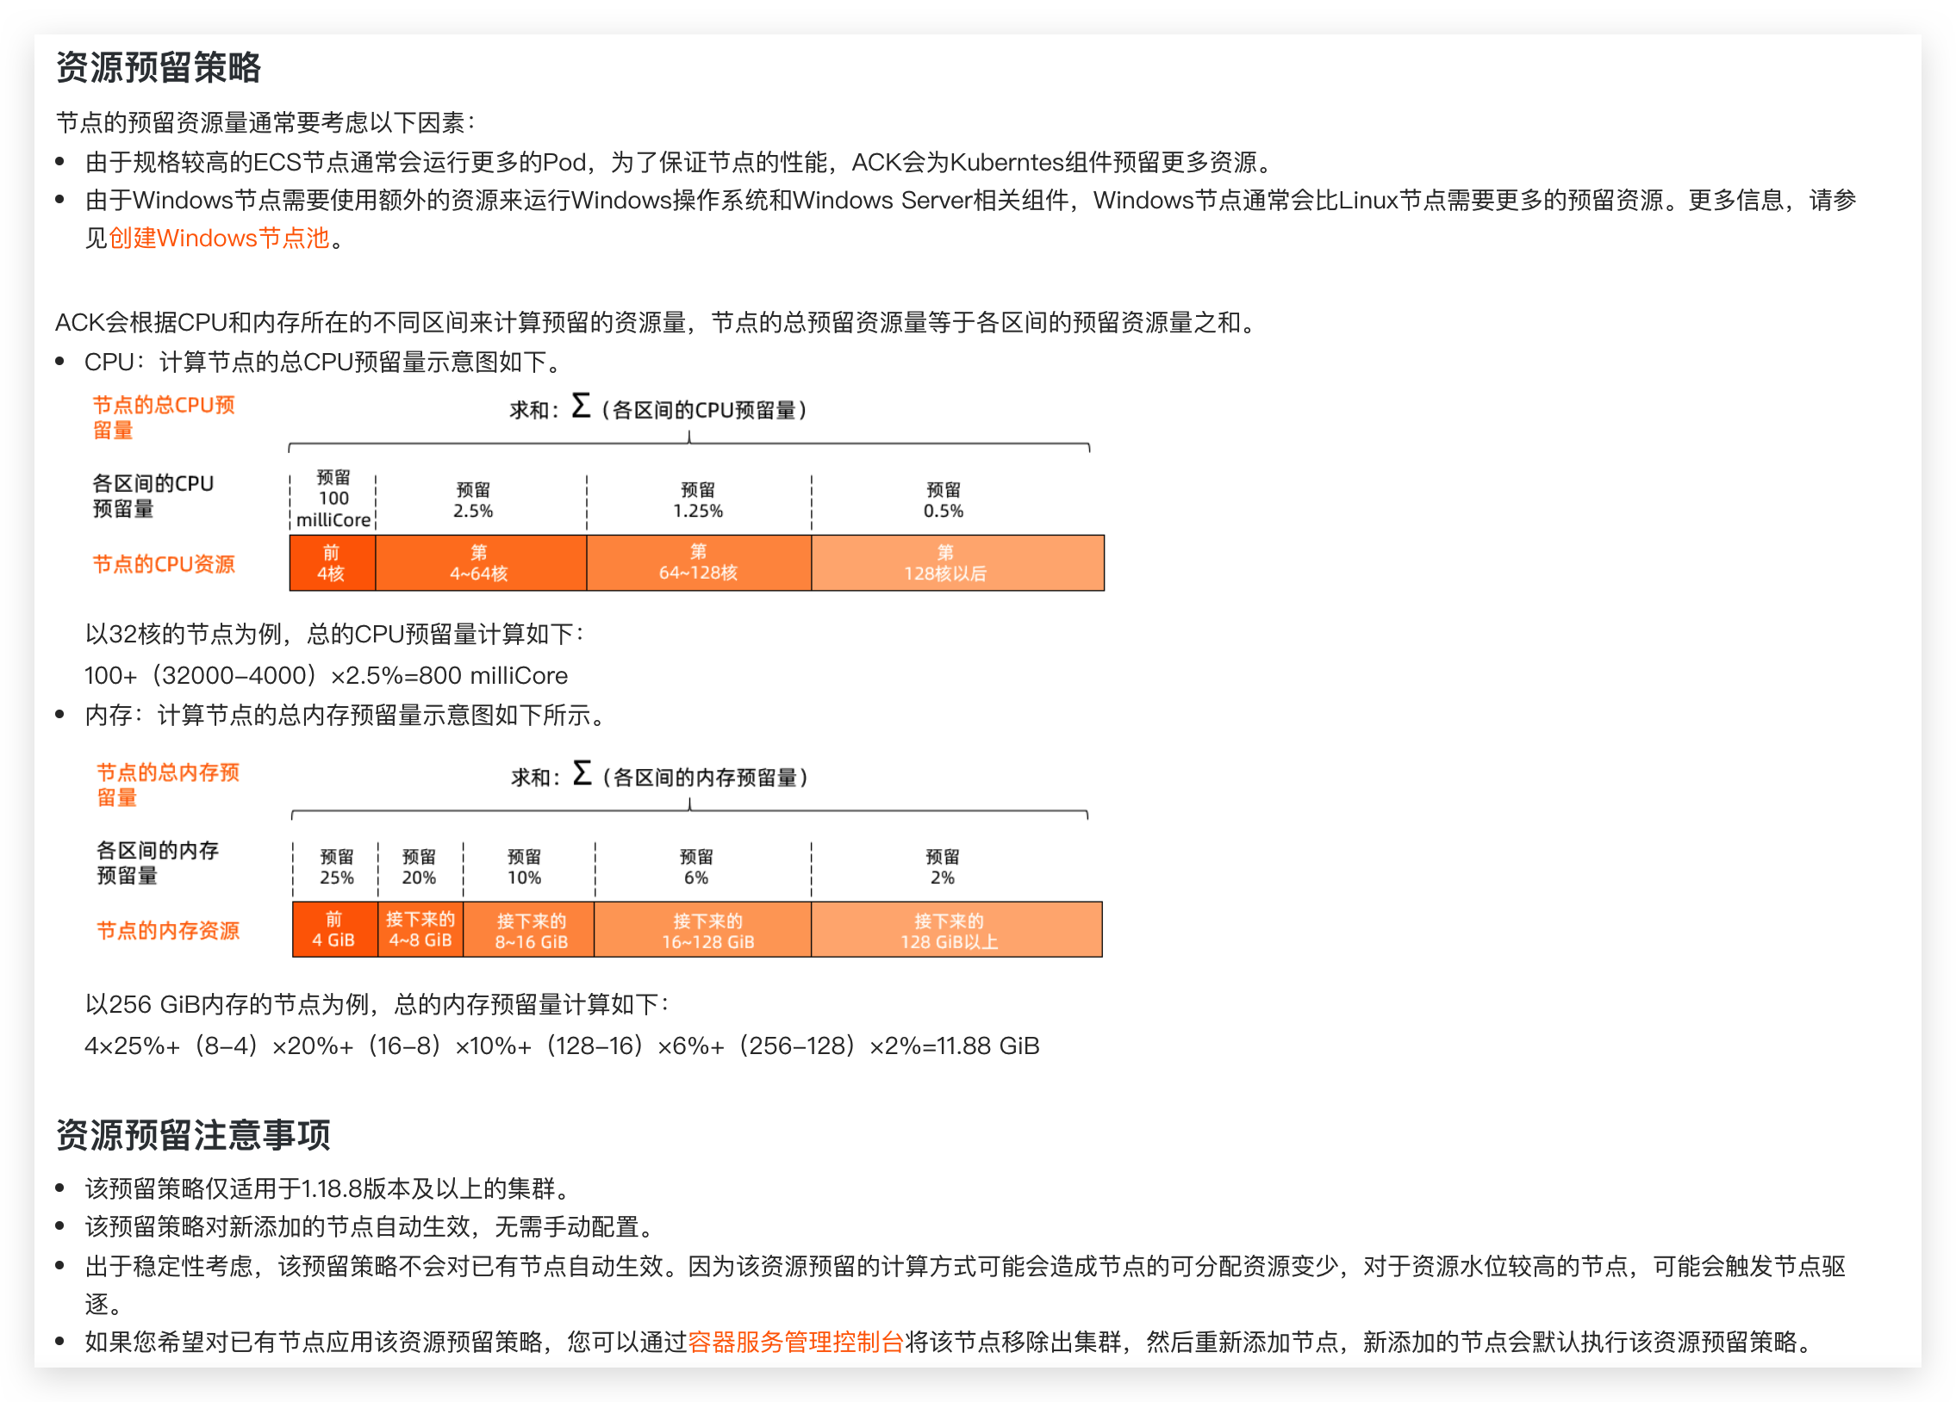Open the 容器服务管理控制台 link
This screenshot has width=1956, height=1402.
[x=795, y=1341]
